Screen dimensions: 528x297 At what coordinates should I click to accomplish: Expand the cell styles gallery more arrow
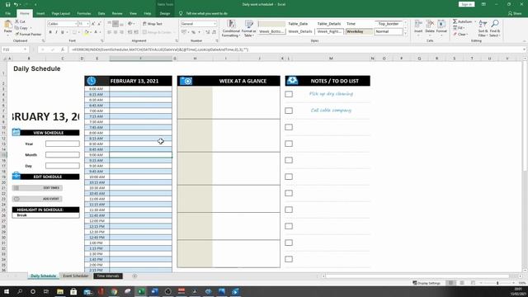(x=405, y=34)
